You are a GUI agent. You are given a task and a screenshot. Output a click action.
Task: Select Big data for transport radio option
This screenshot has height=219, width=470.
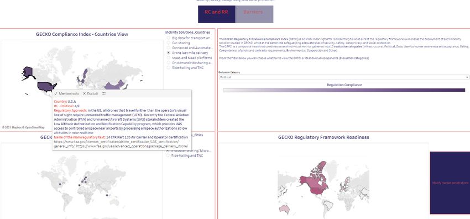point(169,38)
